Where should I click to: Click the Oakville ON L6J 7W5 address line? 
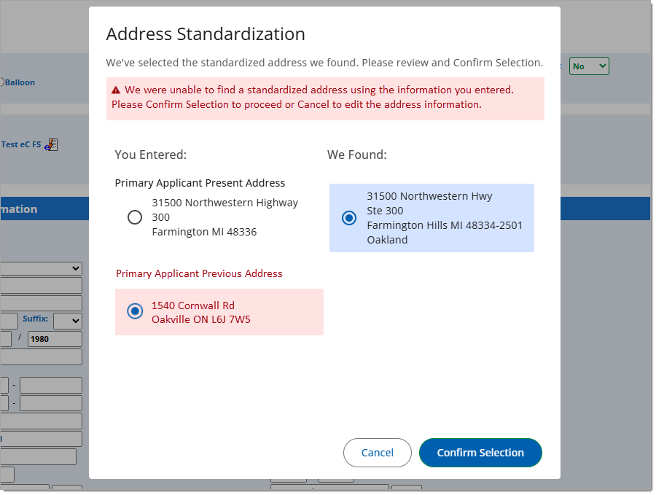point(201,319)
